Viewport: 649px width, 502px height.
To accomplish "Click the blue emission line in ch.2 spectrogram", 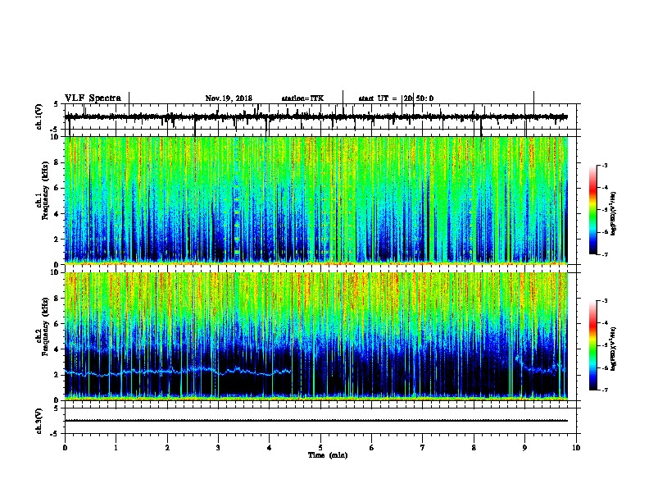I will (178, 372).
